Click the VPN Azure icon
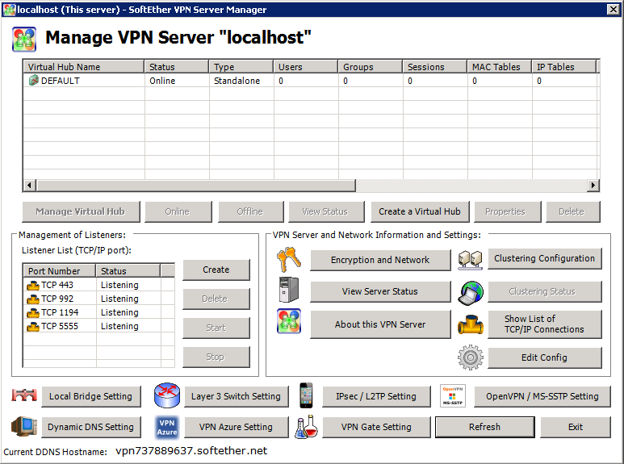Viewport: 624px width, 464px height. (x=166, y=427)
